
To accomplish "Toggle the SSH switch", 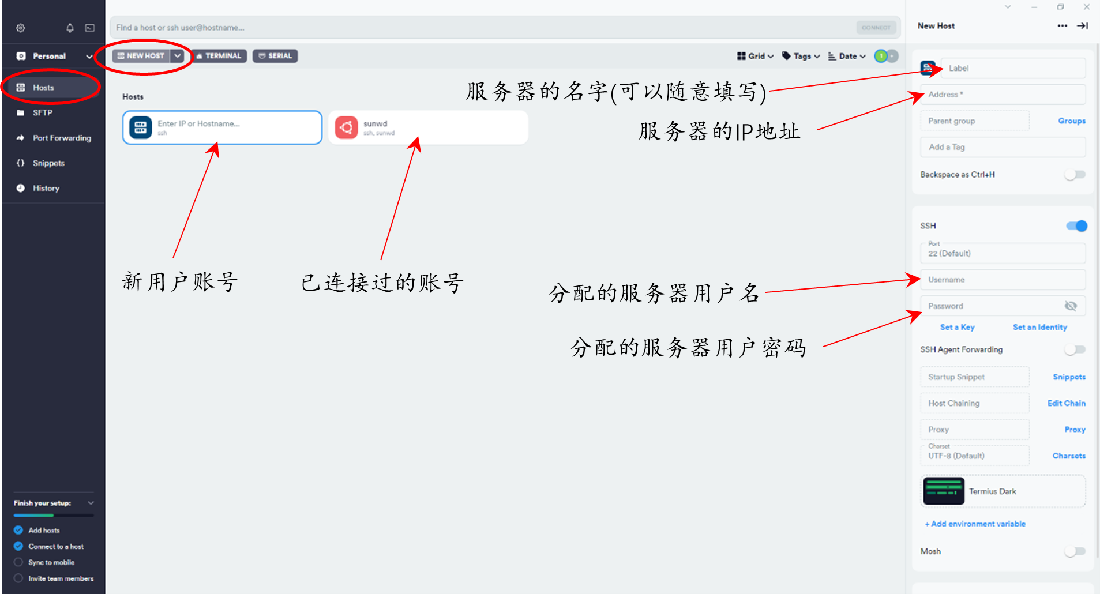I will coord(1076,226).
